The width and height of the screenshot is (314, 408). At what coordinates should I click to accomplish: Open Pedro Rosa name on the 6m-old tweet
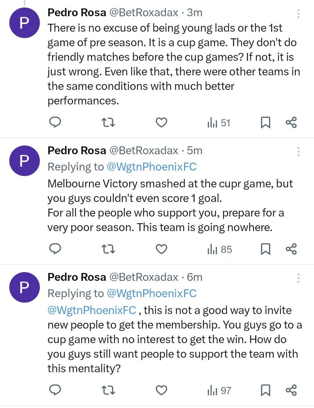76,277
